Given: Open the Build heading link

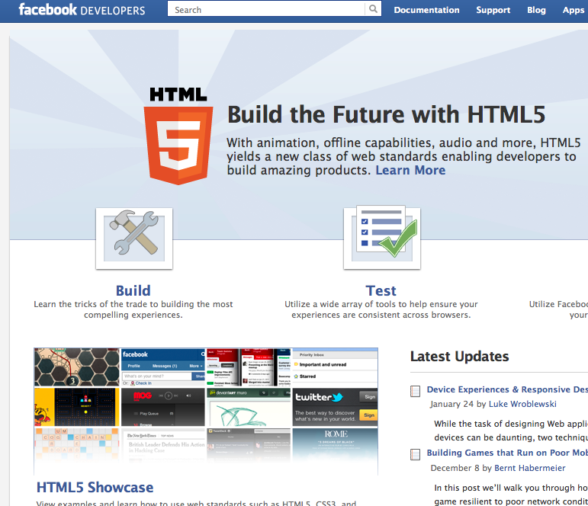Looking at the screenshot, I should [x=133, y=290].
